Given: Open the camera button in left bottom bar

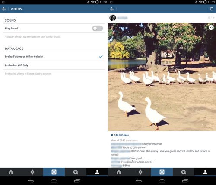Looking at the screenshot, I should tap(54, 172).
